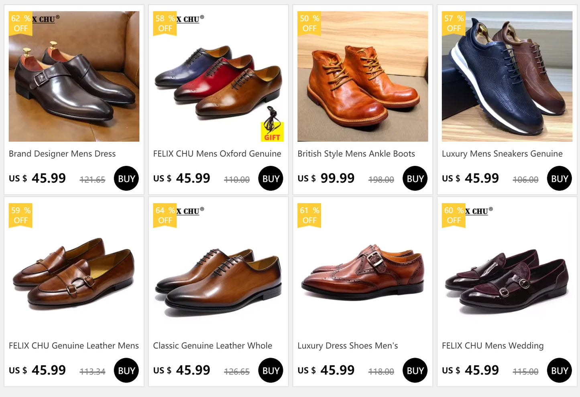Viewport: 580px width, 397px height.
Task: Click the 64% OFF badge on Classic Leather shoes
Action: (x=165, y=215)
